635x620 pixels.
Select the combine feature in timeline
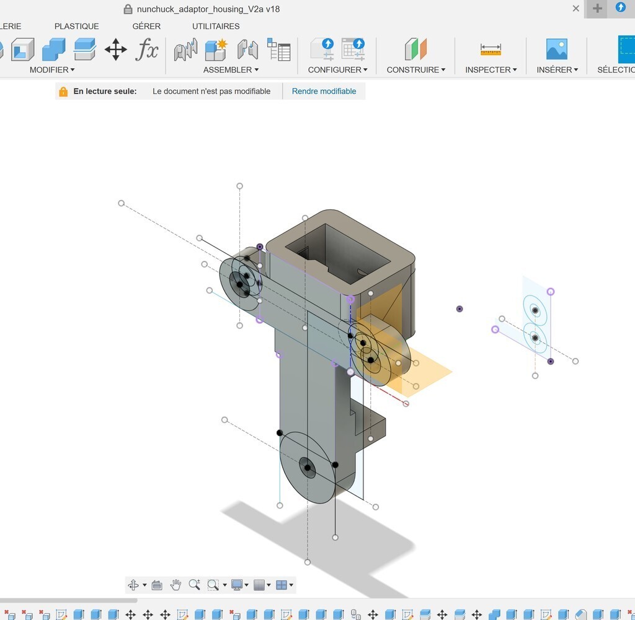click(494, 615)
